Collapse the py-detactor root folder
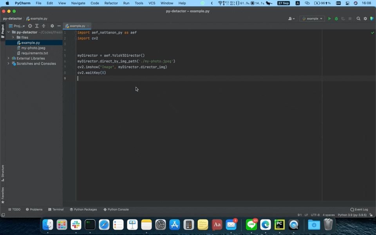 pyautogui.click(x=9, y=32)
